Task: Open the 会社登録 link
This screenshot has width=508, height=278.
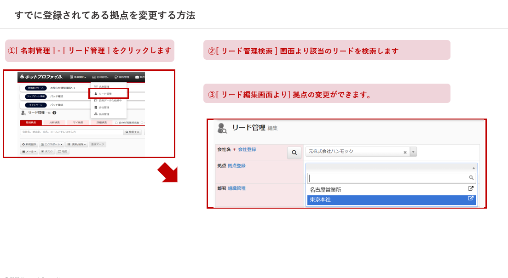Action: [x=247, y=150]
